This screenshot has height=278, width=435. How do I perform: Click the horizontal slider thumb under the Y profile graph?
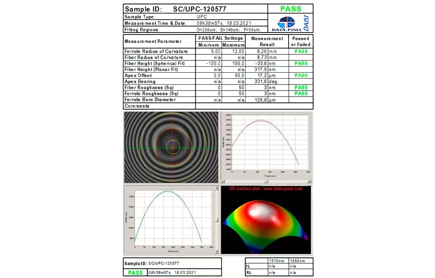click(266, 181)
